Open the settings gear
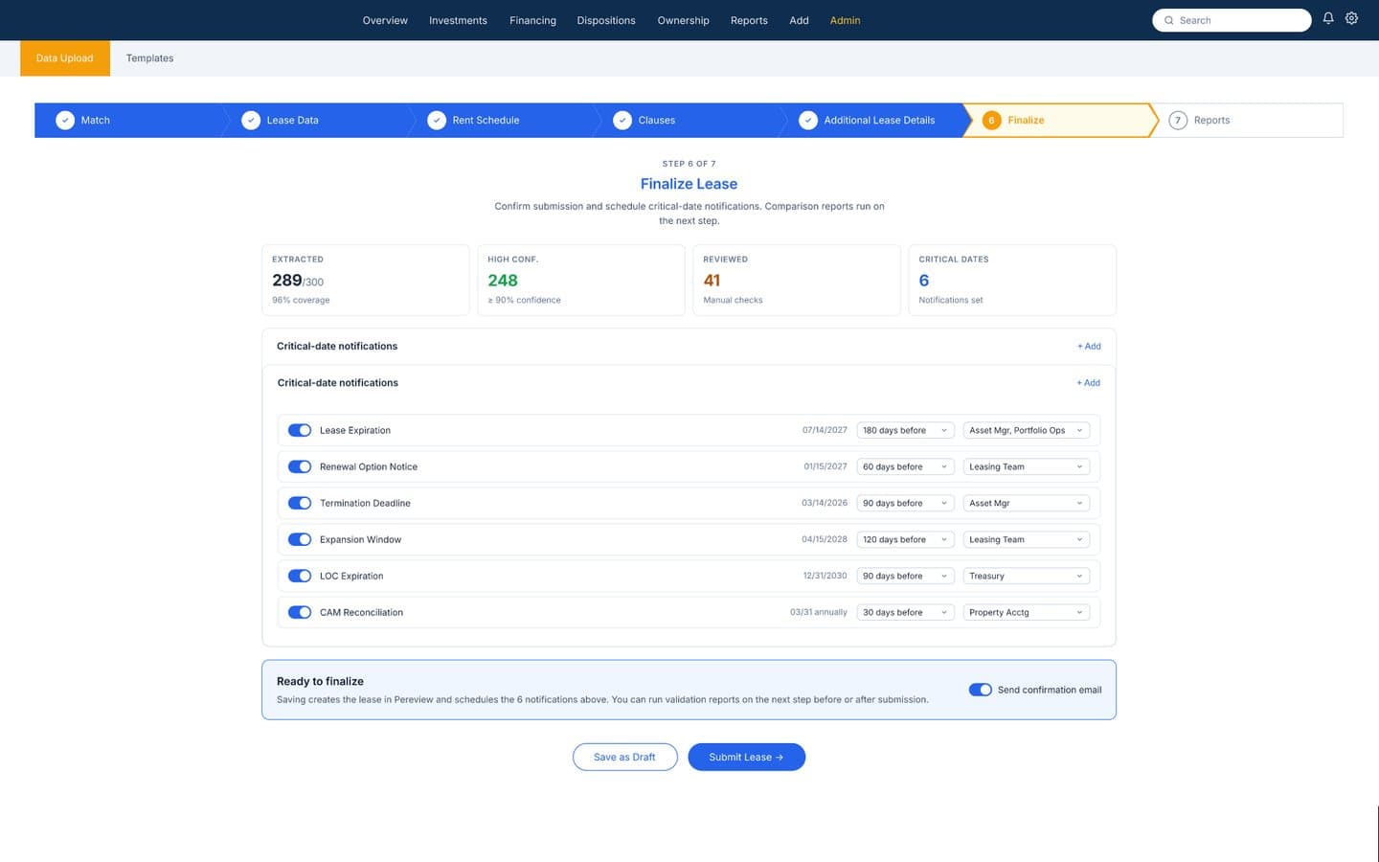This screenshot has height=862, width=1379. (1351, 18)
